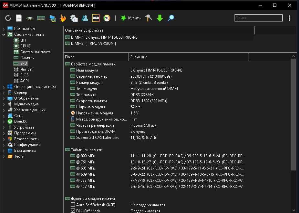Click the vertical scrollbar thumb in details pane

294,115
